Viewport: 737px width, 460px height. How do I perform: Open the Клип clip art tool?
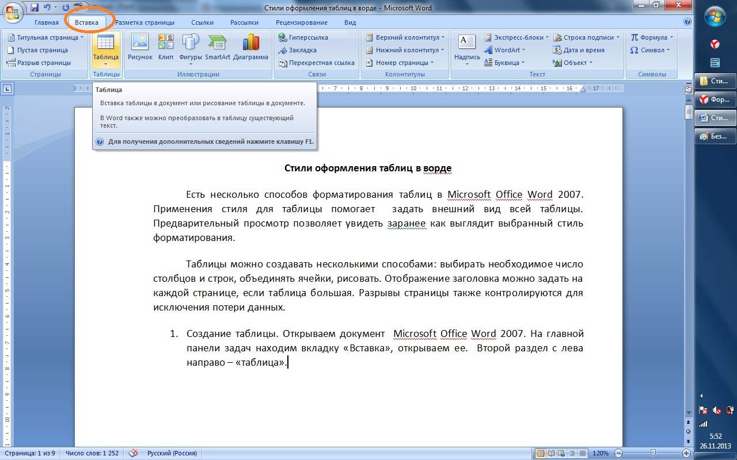click(x=166, y=48)
